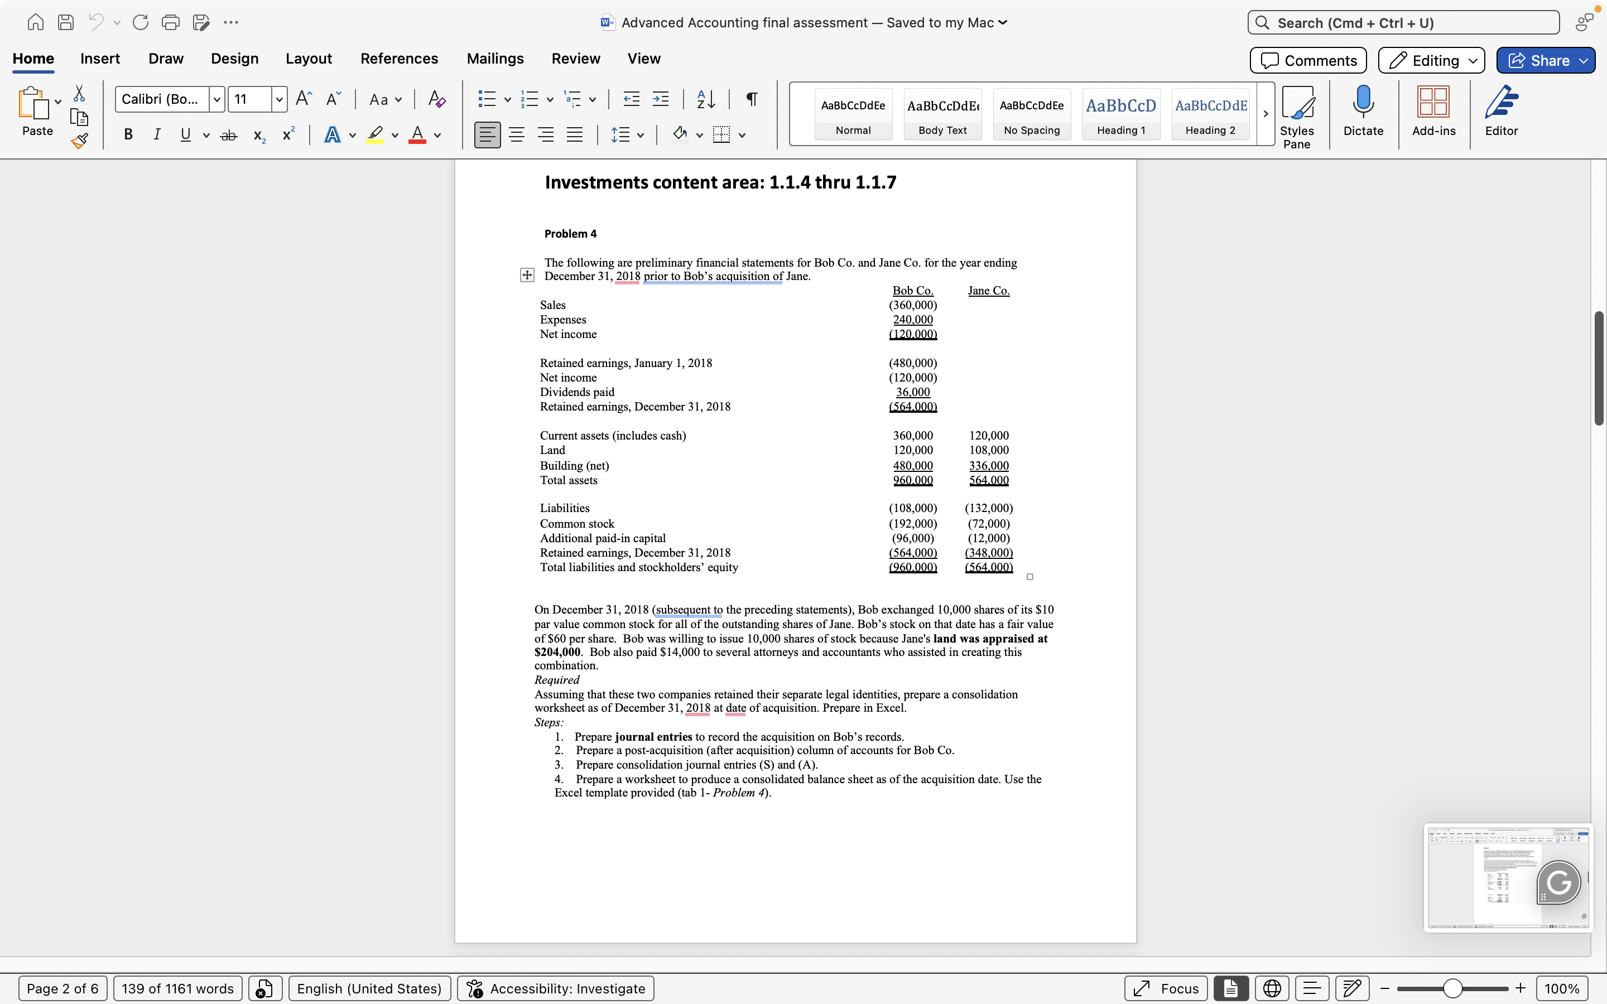Screen dimensions: 1607x1004
Task: Switch to the References tab
Action: click(398, 59)
